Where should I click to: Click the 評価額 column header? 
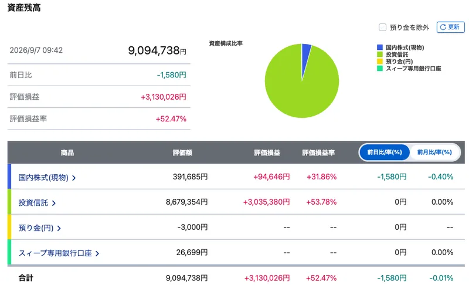tap(182, 153)
